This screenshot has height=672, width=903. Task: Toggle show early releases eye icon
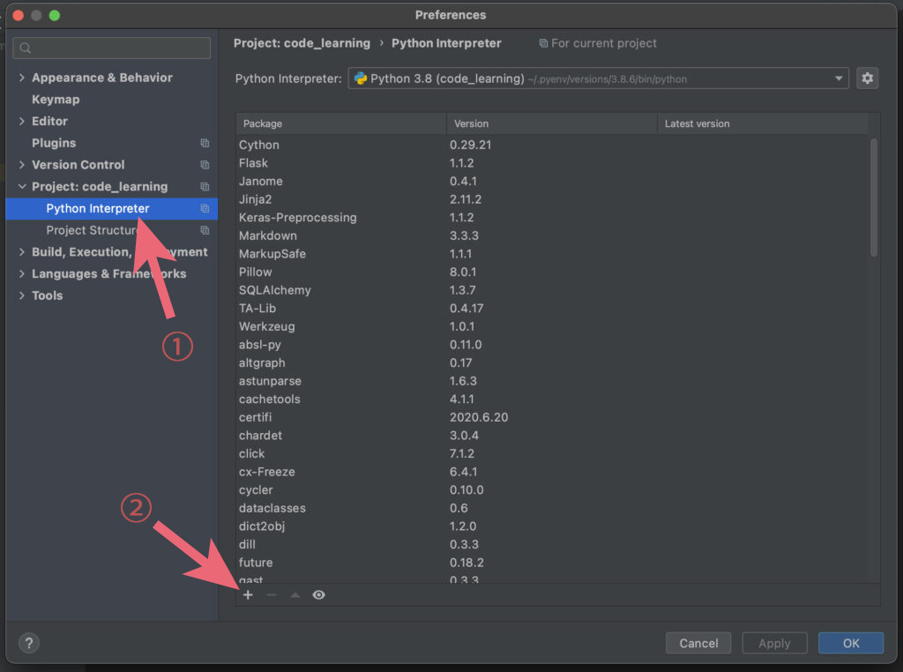point(318,595)
